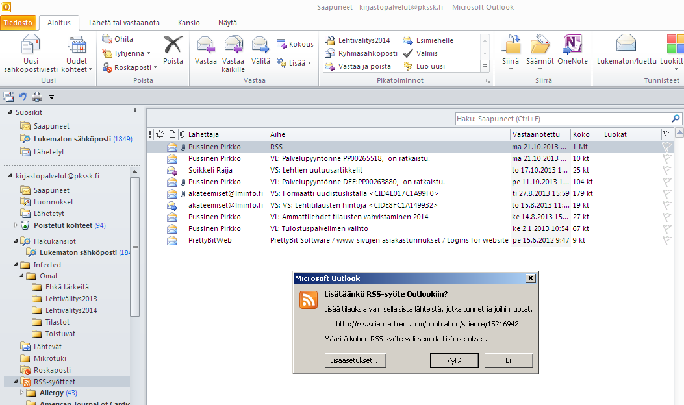Image resolution: width=684 pixels, height=405 pixels.
Task: Send message to OneNote
Action: click(x=572, y=50)
